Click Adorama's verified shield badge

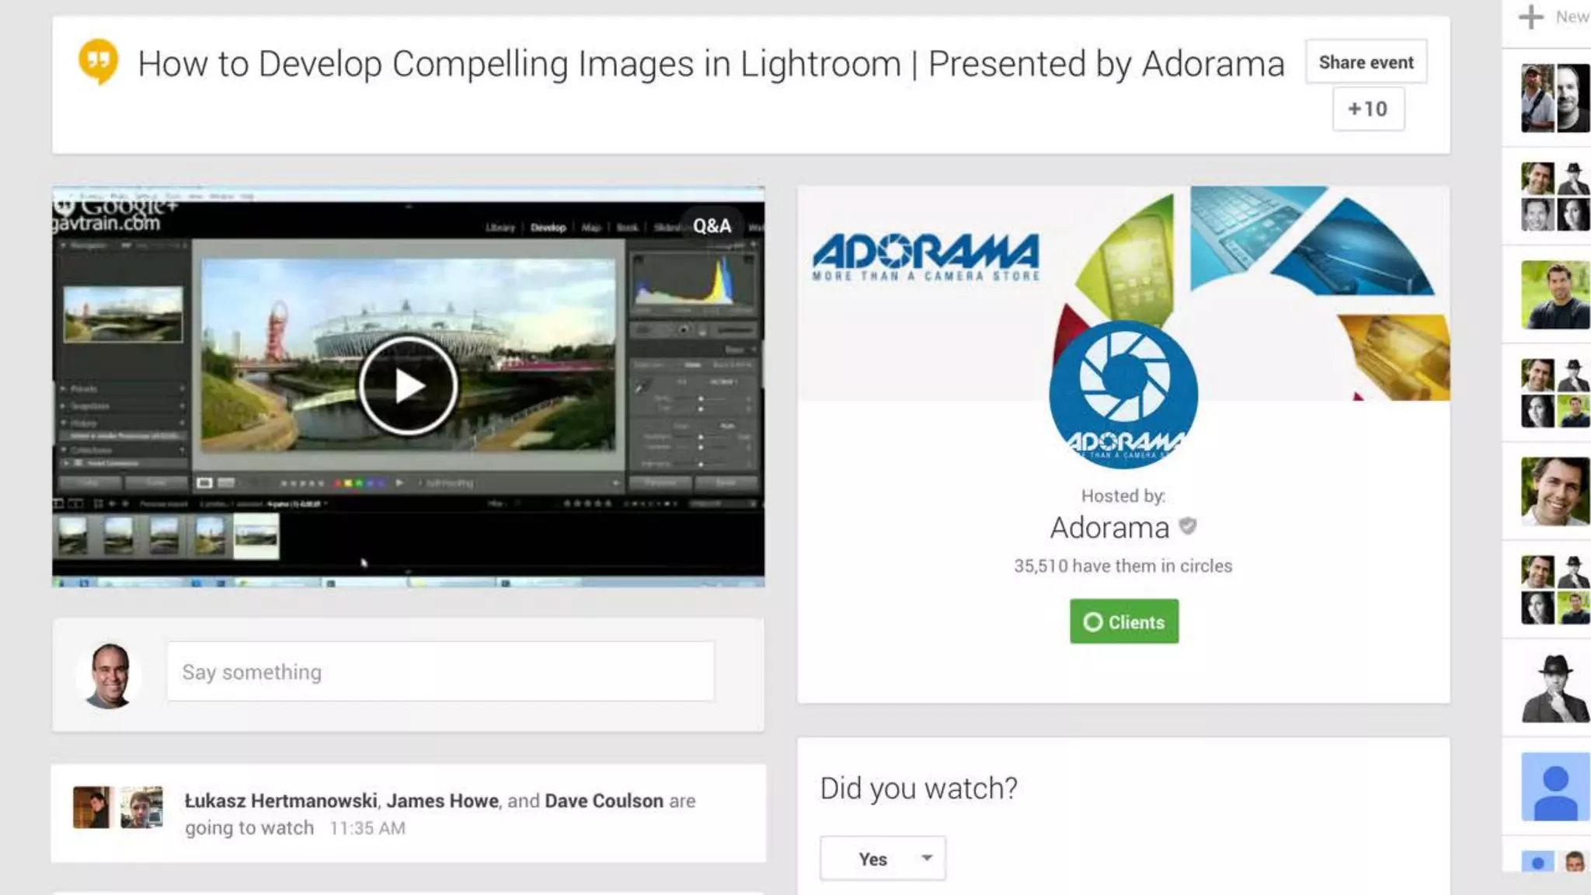(1188, 527)
